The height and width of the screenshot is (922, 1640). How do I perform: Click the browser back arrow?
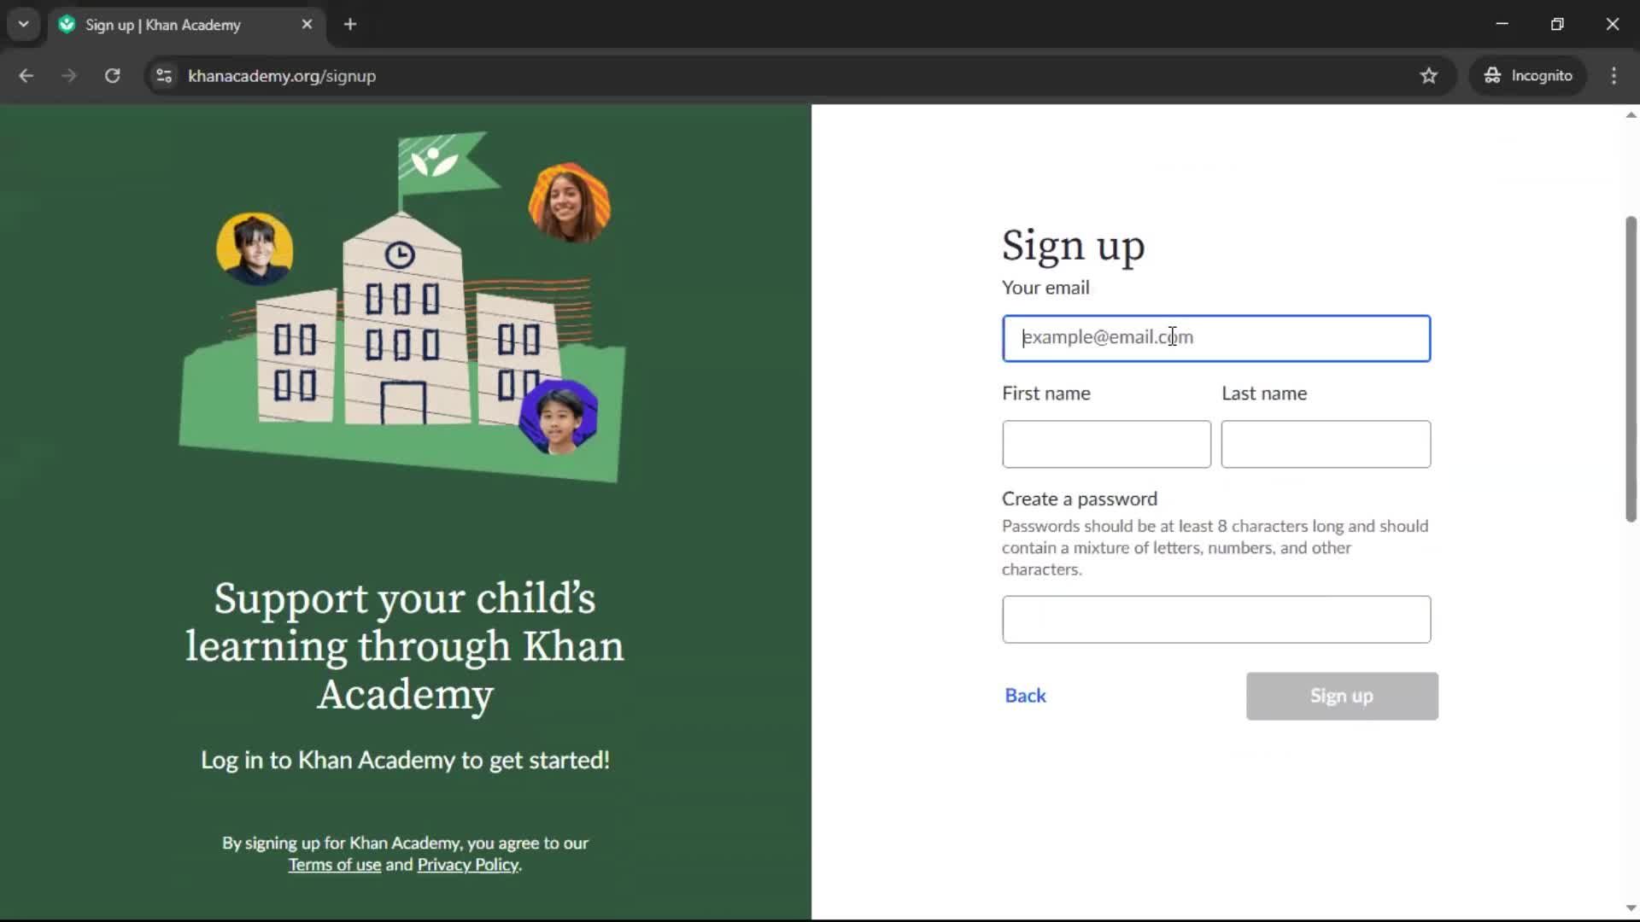[x=26, y=76]
